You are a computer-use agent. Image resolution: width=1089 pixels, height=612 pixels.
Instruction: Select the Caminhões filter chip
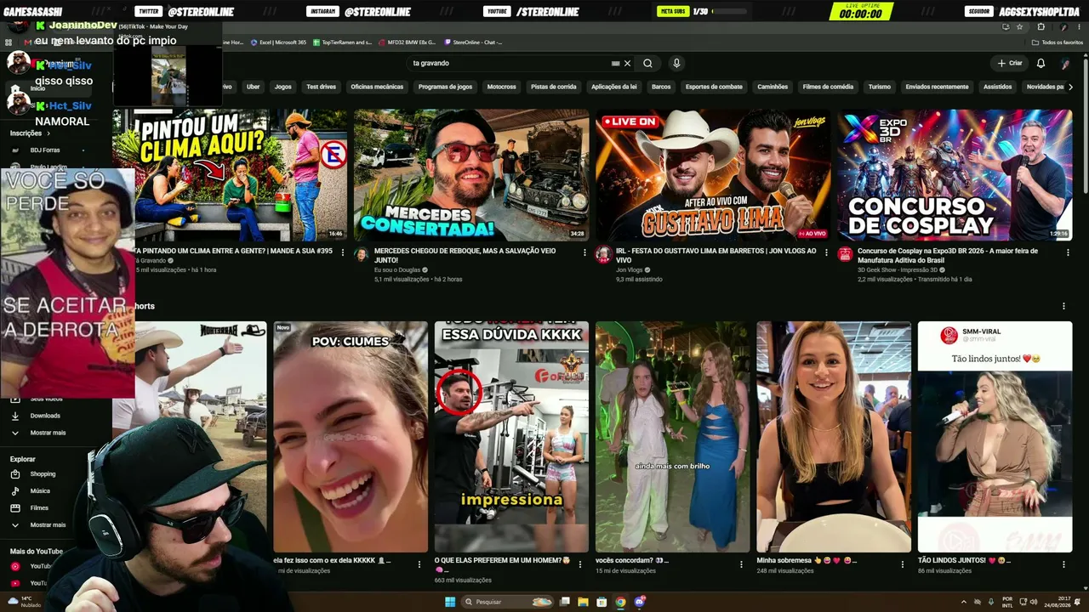(773, 87)
